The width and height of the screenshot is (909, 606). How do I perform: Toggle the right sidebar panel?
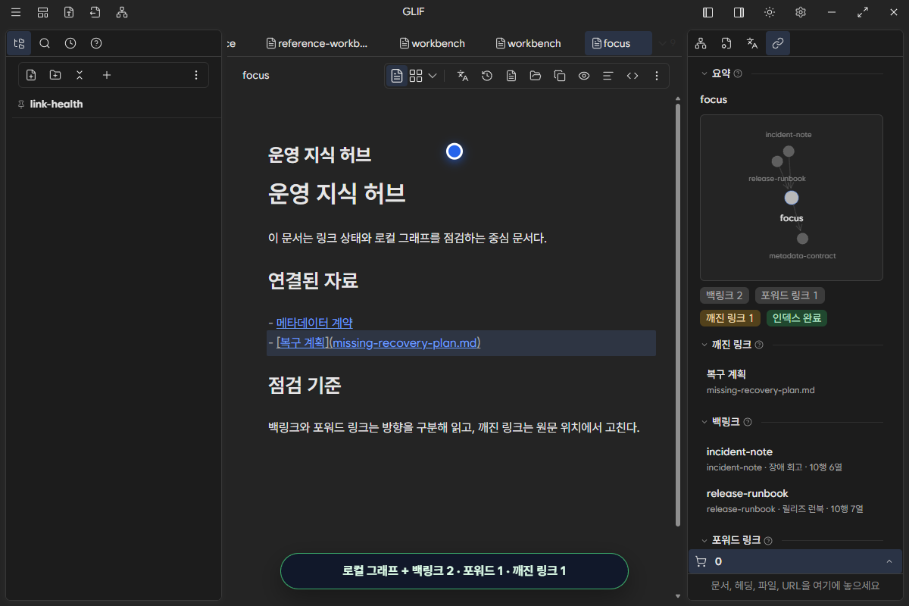click(739, 12)
